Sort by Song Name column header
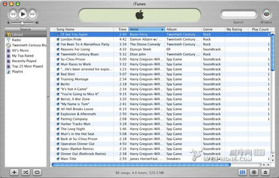The image size is (279, 178). (84, 29)
